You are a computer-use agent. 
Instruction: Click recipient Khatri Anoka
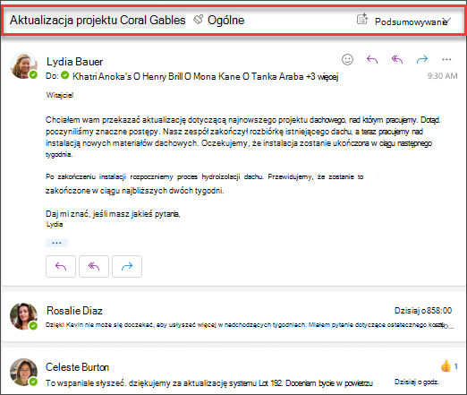point(102,77)
